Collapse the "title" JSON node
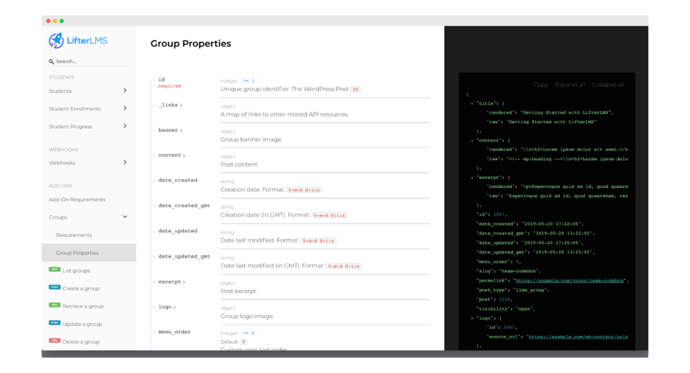 pyautogui.click(x=472, y=104)
